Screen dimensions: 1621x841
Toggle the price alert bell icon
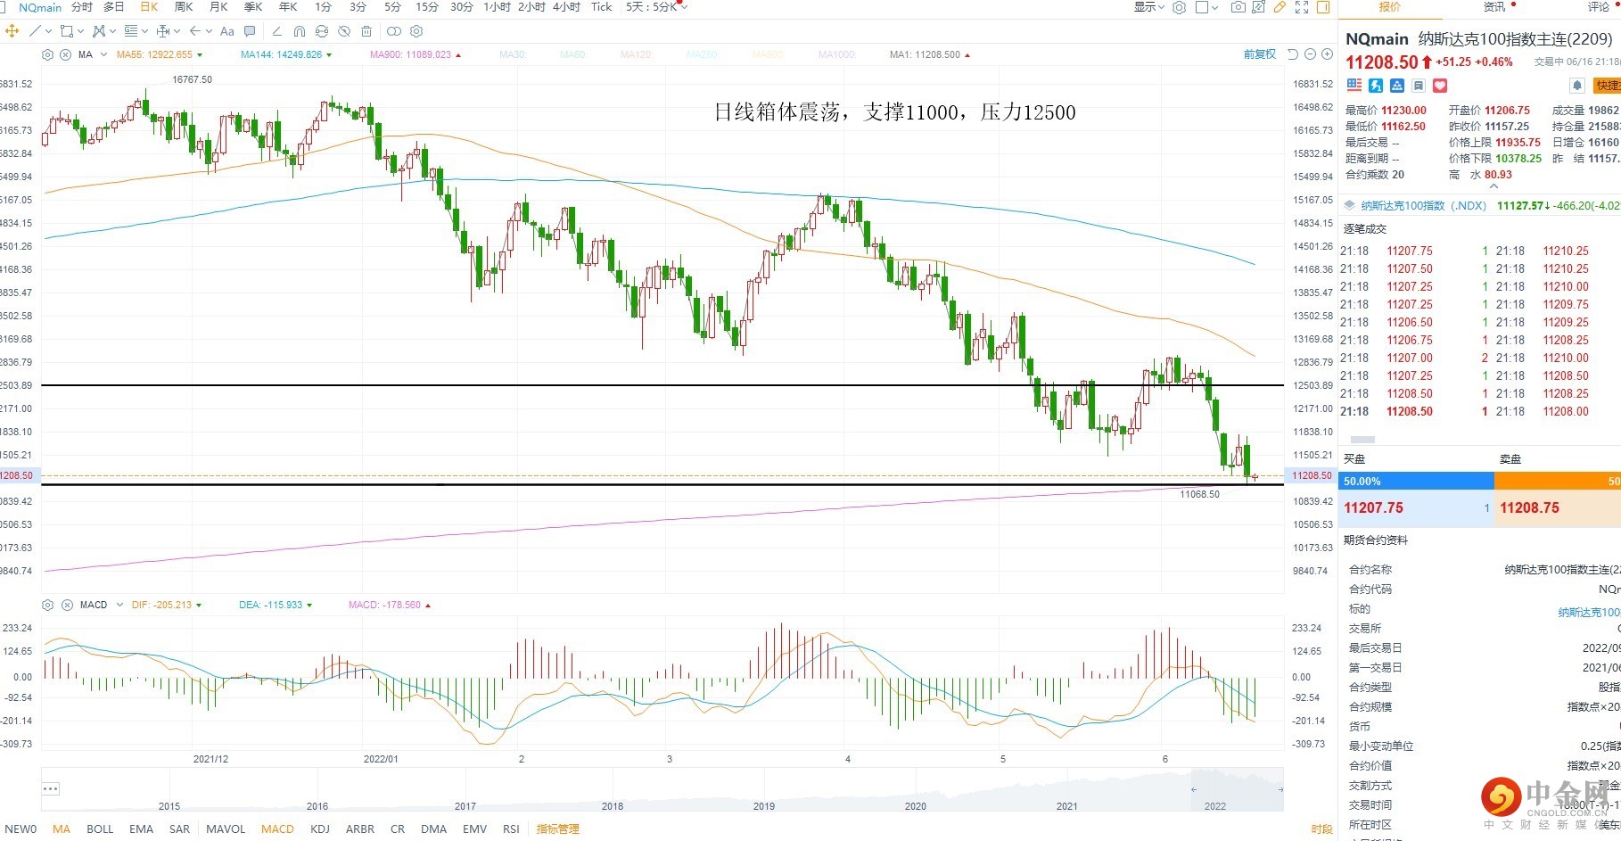pyautogui.click(x=1576, y=86)
